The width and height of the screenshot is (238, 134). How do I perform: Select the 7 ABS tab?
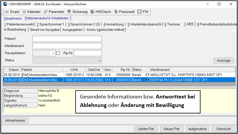coord(189,24)
